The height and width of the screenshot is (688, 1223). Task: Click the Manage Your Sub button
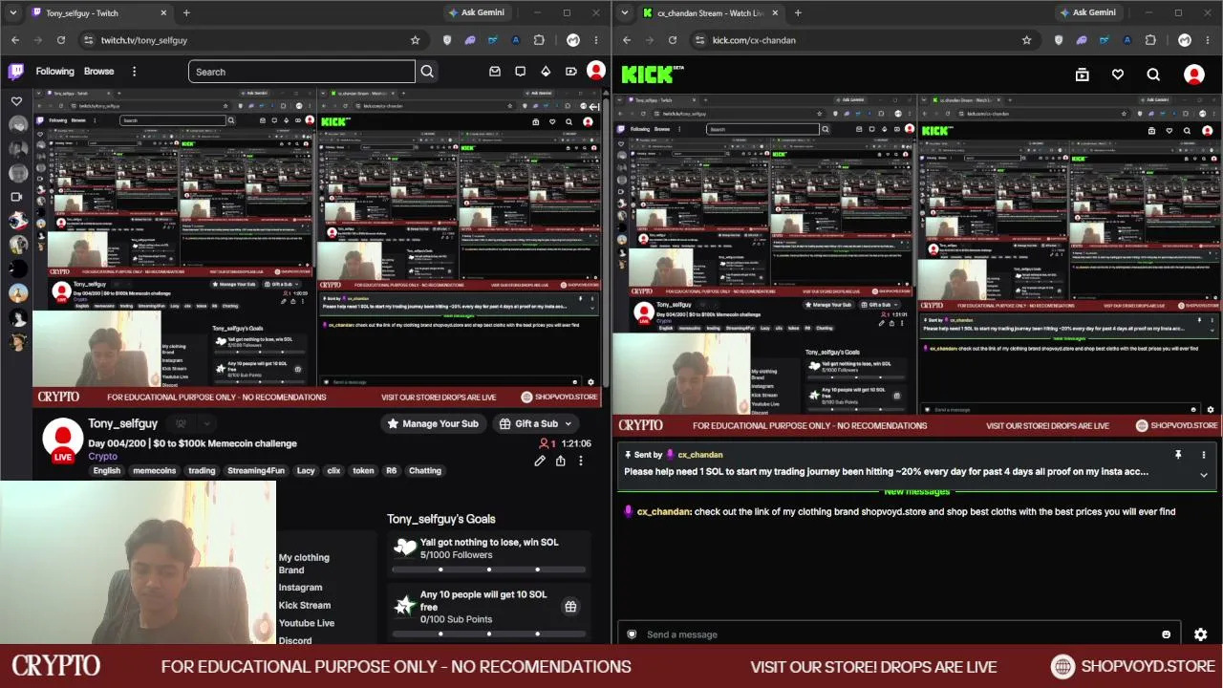pos(433,423)
